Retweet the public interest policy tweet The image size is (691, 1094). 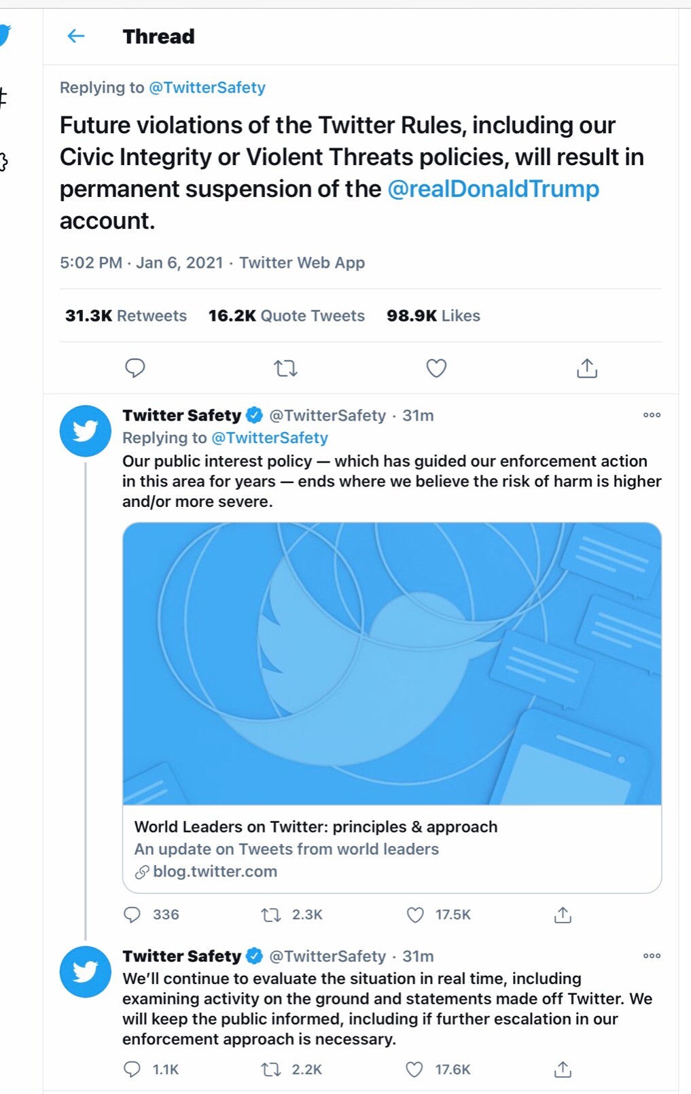271,915
